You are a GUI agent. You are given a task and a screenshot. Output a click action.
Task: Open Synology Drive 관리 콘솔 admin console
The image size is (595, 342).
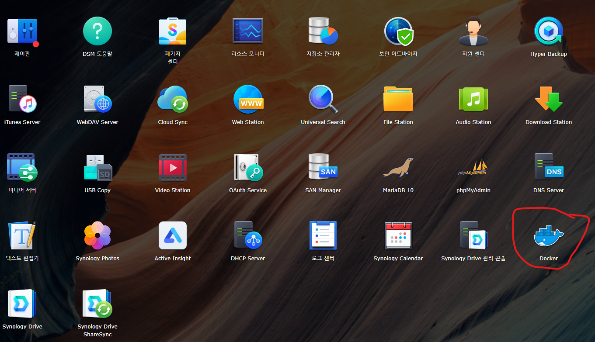pos(473,235)
